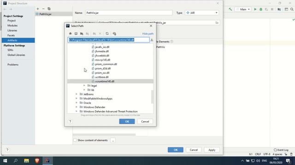The width and height of the screenshot is (295, 165).
Task: Confirm Select Path with OK button
Action: [x=127, y=121]
